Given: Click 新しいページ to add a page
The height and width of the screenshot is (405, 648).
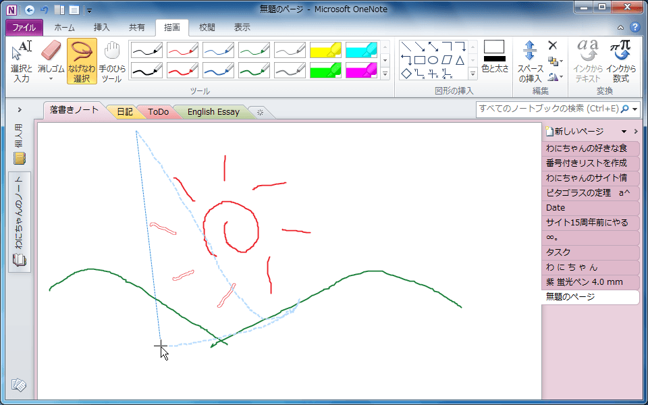Looking at the screenshot, I should (575, 132).
